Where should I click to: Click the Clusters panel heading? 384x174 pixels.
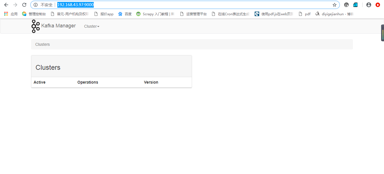[48, 68]
